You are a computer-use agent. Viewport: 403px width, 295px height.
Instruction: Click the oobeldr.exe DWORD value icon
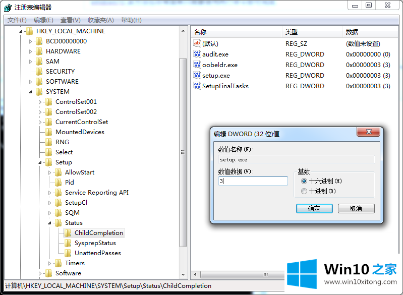197,65
